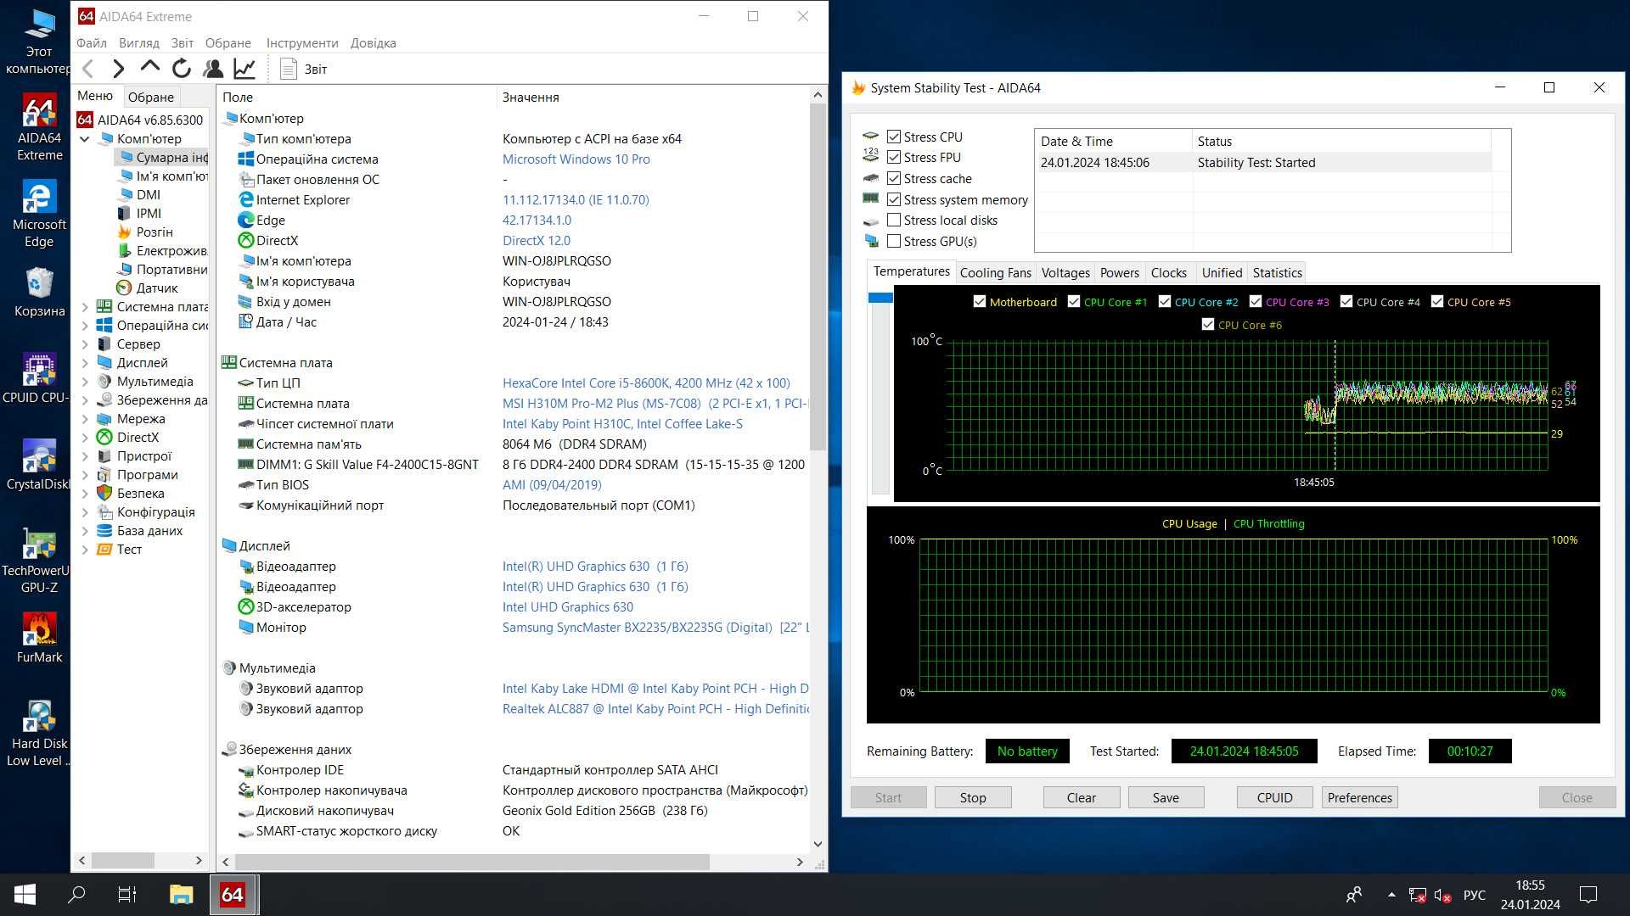Select the AIDA64 taskbar button
1630x916 pixels.
pos(233,895)
